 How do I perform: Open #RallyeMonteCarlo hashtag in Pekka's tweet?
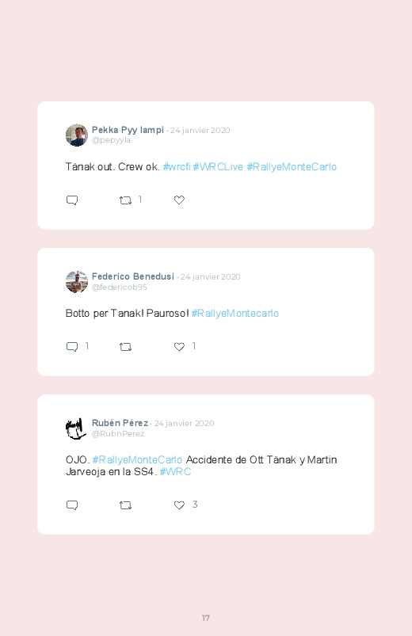pos(292,166)
